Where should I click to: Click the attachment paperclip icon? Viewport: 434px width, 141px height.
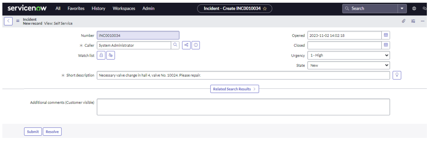403,21
